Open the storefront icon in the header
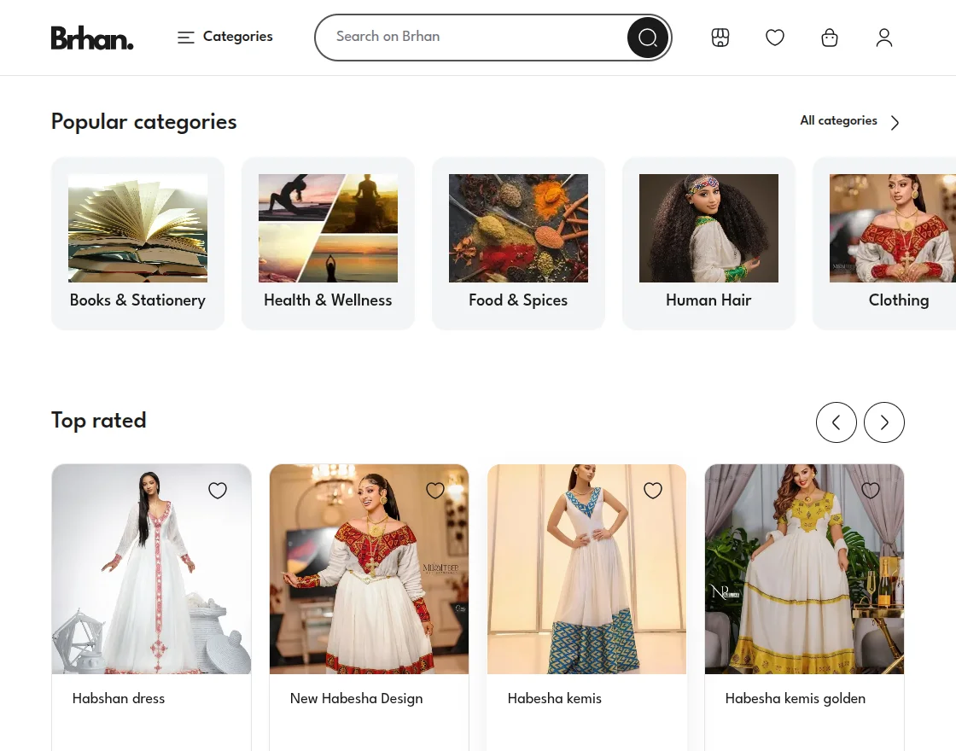956x751 pixels. click(x=720, y=38)
